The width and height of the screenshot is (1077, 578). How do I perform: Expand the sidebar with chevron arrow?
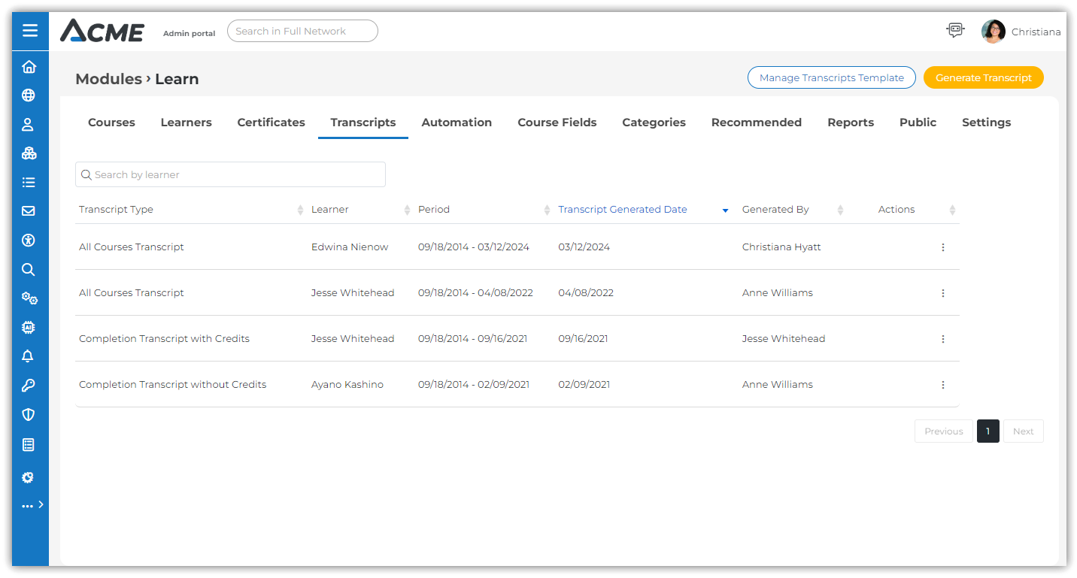41,505
